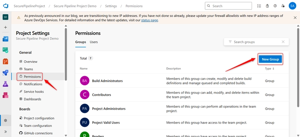The width and height of the screenshot is (300, 137).
Task: Sort by the Name column header
Action: 84,69
